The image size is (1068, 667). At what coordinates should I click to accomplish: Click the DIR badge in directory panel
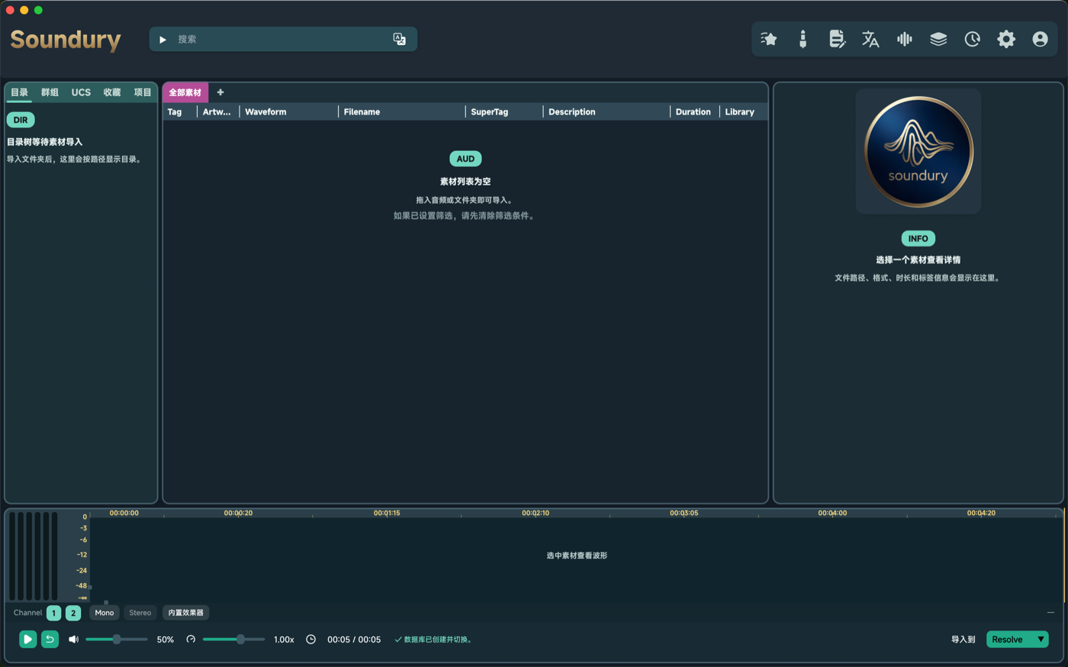(21, 120)
